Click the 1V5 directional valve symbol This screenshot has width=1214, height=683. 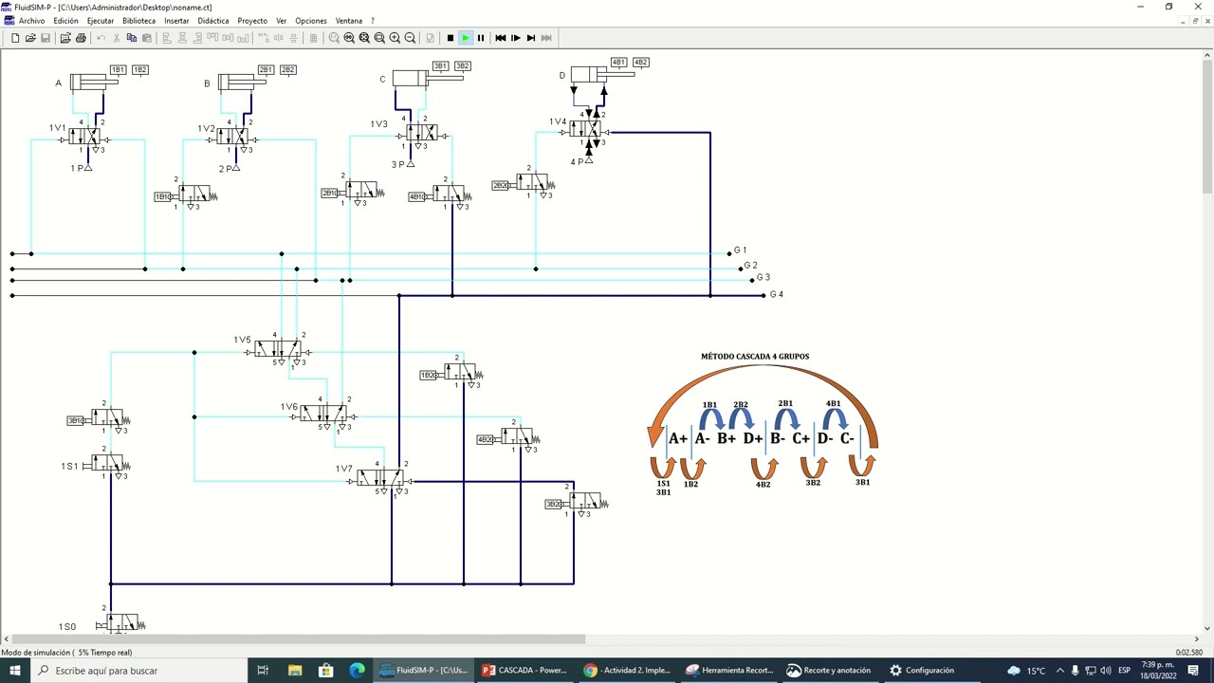(x=278, y=351)
